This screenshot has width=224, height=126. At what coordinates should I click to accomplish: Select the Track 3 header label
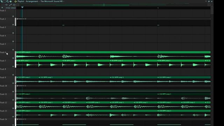[x=3, y=27]
